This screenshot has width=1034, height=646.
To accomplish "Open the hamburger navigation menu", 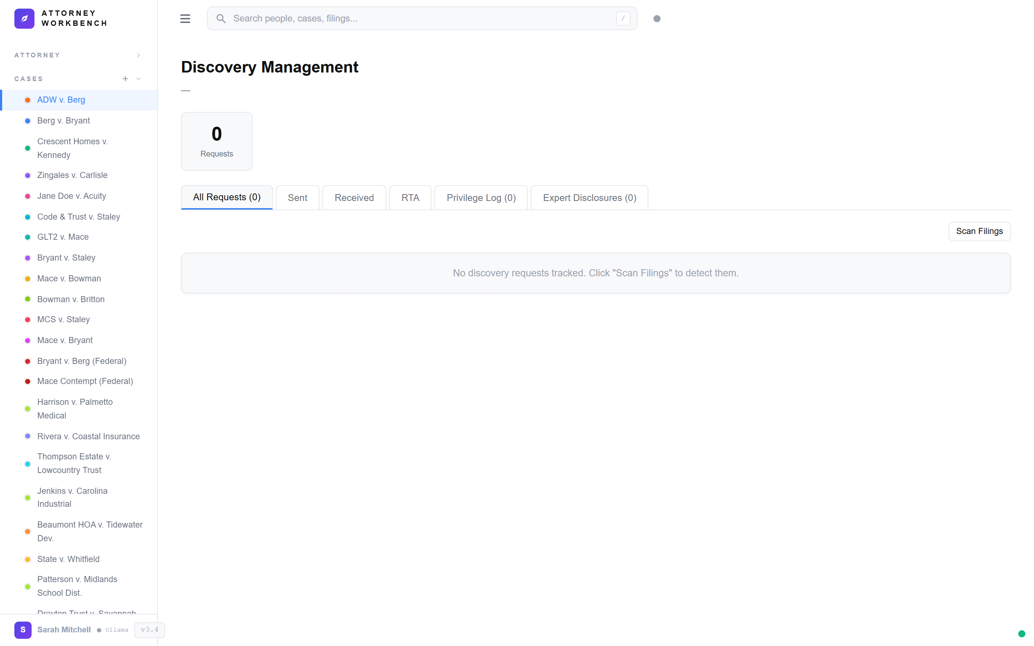I will [185, 18].
